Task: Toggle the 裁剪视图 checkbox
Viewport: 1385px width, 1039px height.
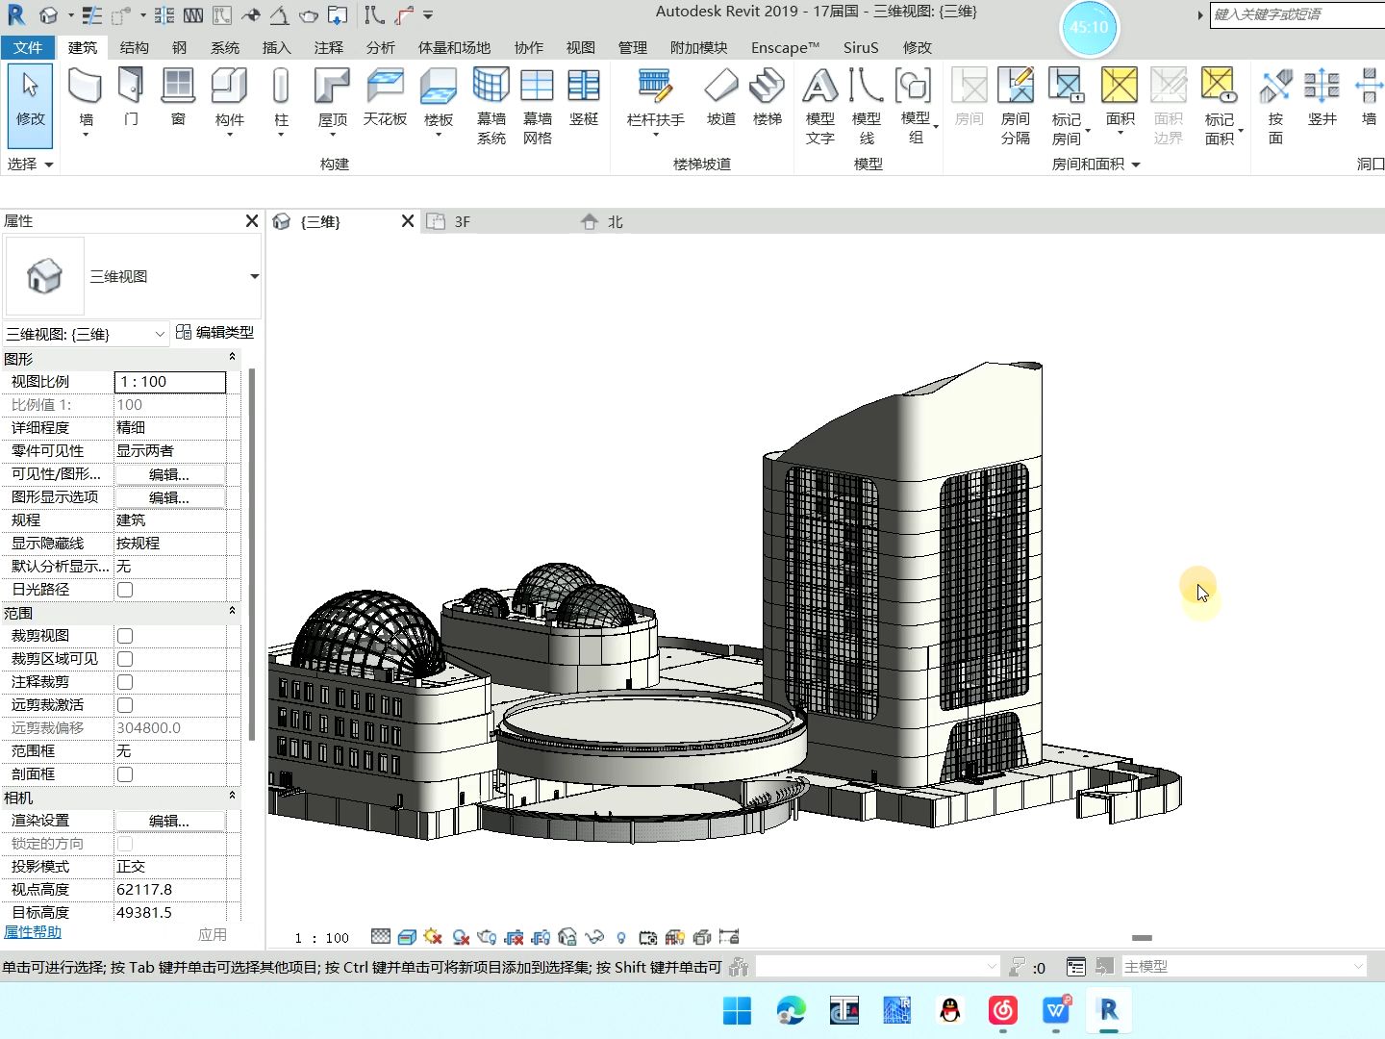Action: 125,636
